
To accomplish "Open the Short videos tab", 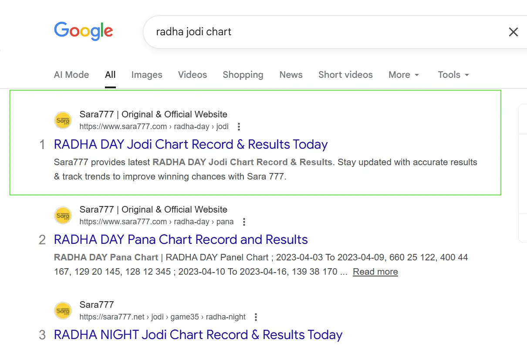I will pos(345,75).
